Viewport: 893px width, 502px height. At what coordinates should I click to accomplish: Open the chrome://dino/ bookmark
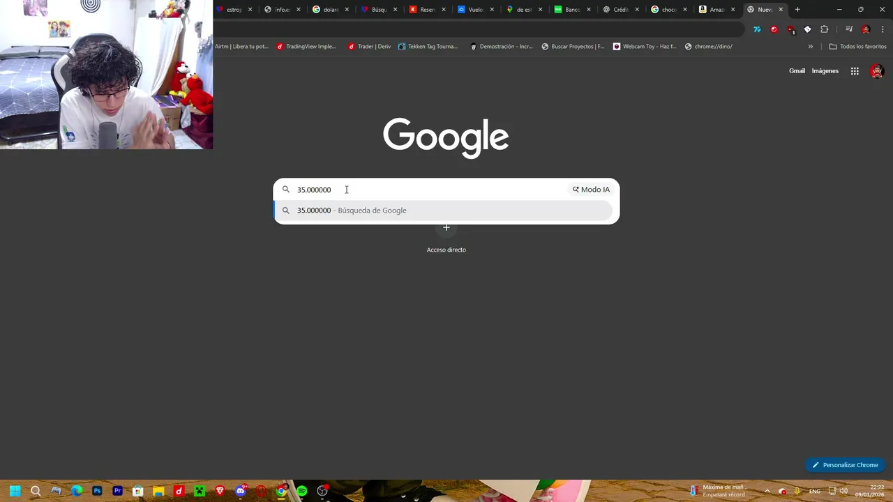coord(708,47)
